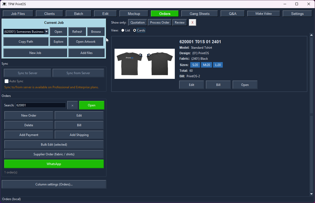Click the Add Payment button
Image resolution: width=315 pixels, height=203 pixels.
[29, 135]
